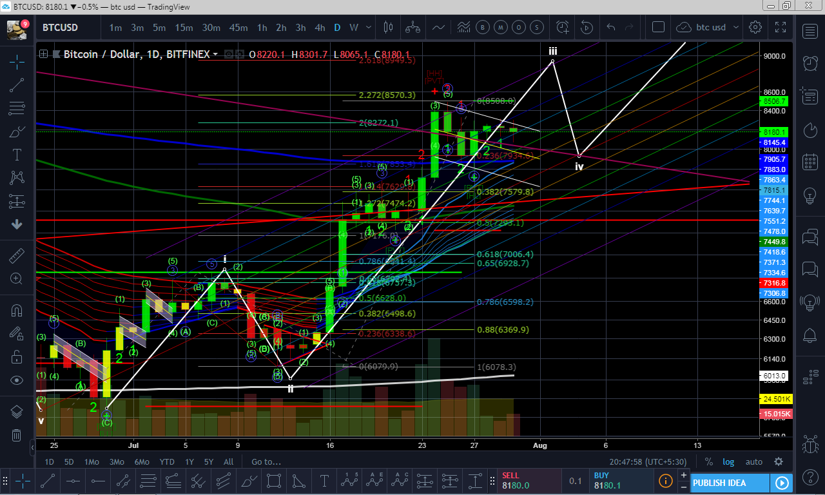825x495 pixels.
Task: Toggle auto scale on price axis
Action: (x=753, y=461)
